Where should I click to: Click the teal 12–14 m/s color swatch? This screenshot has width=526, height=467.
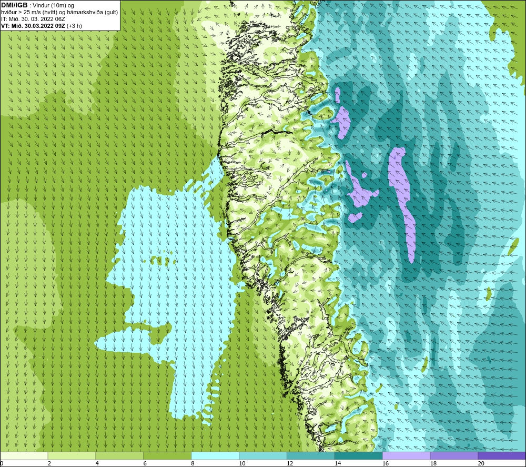pos(311,455)
